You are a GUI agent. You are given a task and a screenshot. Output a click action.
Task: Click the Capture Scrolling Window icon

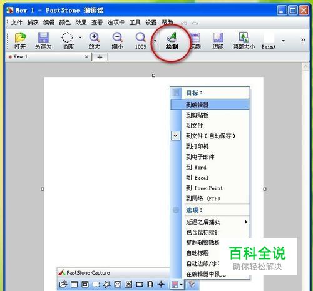(x=128, y=284)
